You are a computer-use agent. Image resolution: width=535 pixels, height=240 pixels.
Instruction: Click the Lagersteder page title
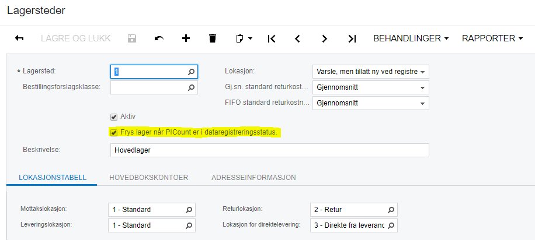tap(36, 10)
